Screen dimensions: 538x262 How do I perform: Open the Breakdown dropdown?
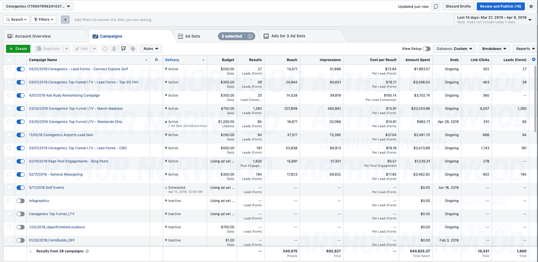(x=494, y=49)
